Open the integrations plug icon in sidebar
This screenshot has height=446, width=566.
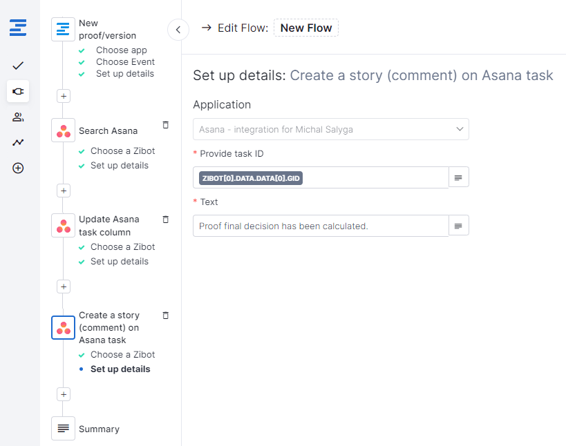[x=18, y=91]
